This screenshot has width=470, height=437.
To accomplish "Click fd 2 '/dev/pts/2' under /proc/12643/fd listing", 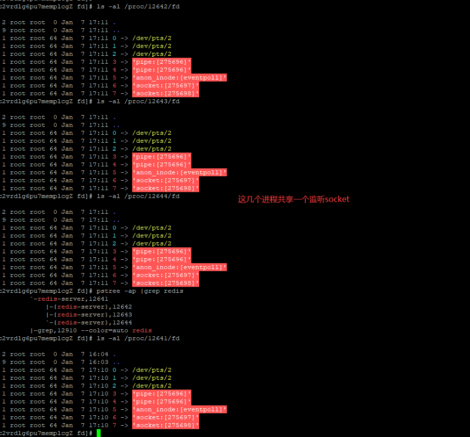I will point(152,149).
